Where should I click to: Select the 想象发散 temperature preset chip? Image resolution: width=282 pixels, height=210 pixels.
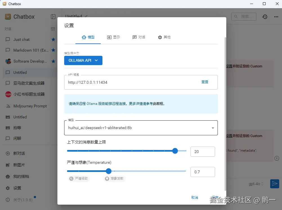click(x=115, y=178)
